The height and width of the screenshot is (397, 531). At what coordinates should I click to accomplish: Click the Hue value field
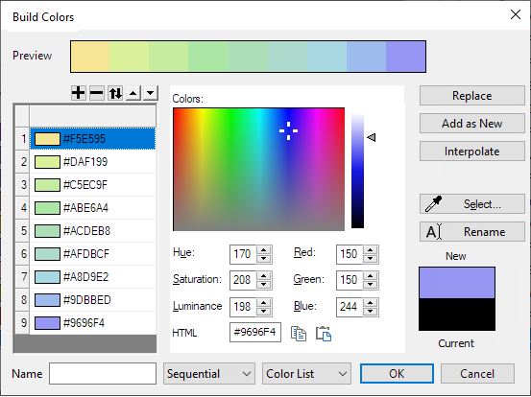coord(243,254)
